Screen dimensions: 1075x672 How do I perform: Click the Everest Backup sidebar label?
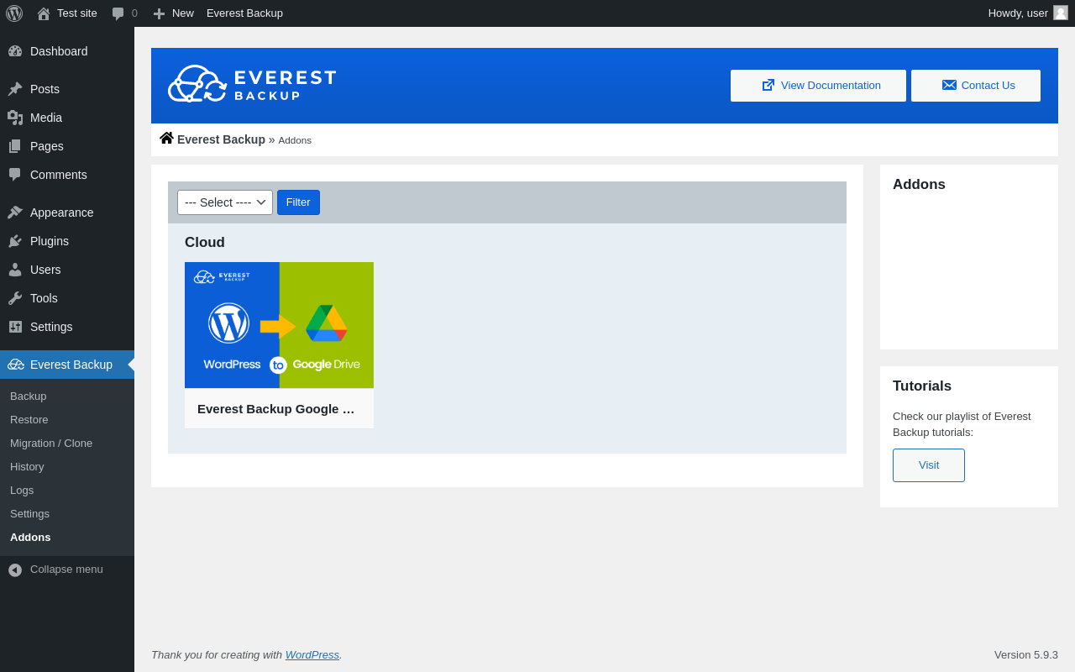[x=71, y=365]
